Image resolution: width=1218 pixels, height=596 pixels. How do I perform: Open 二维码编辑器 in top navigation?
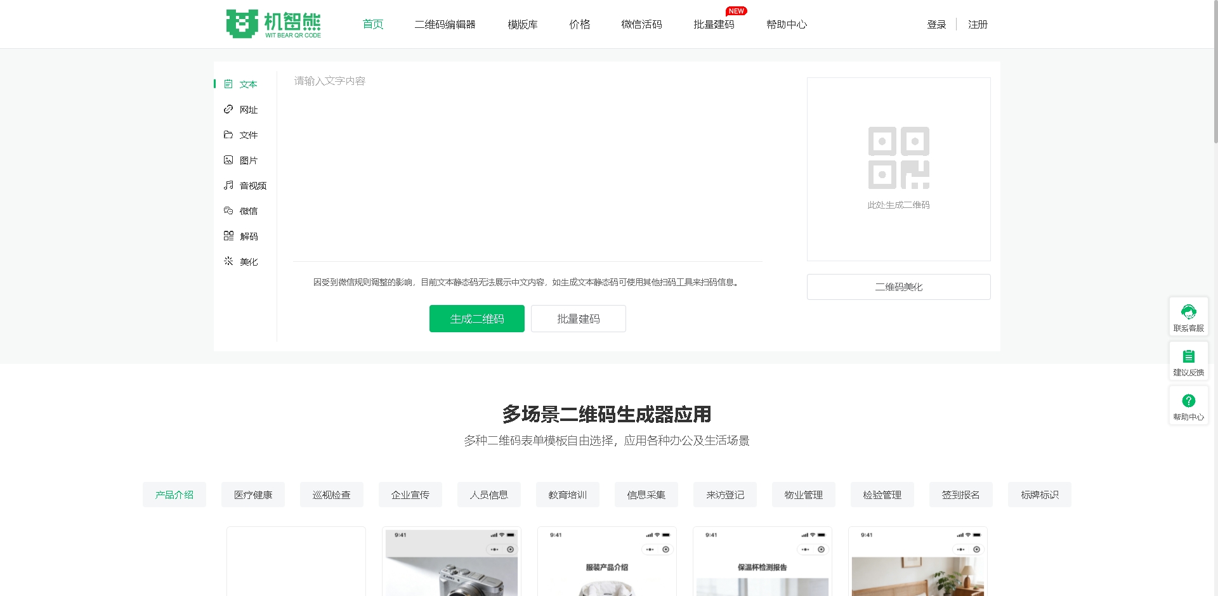point(445,24)
